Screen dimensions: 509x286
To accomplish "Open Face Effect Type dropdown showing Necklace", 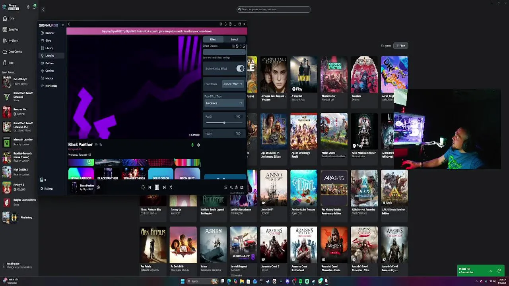I will pyautogui.click(x=223, y=103).
